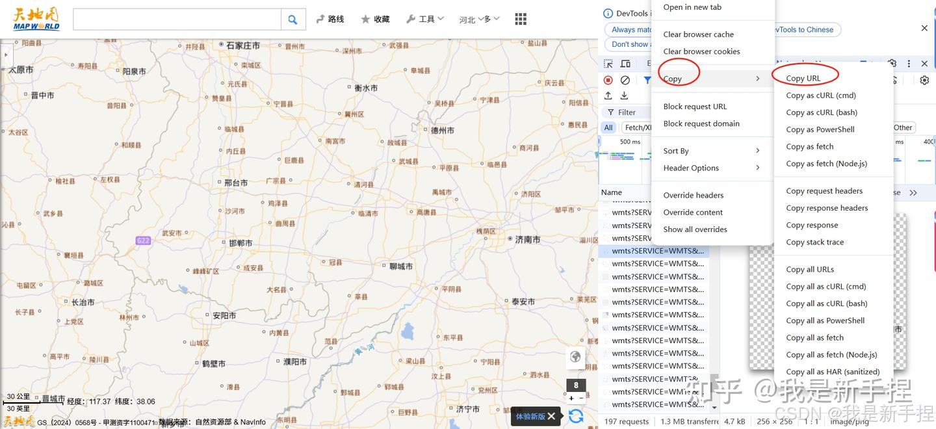Image resolution: width=936 pixels, height=429 pixels.
Task: Click the clear network log icon
Action: [x=625, y=79]
